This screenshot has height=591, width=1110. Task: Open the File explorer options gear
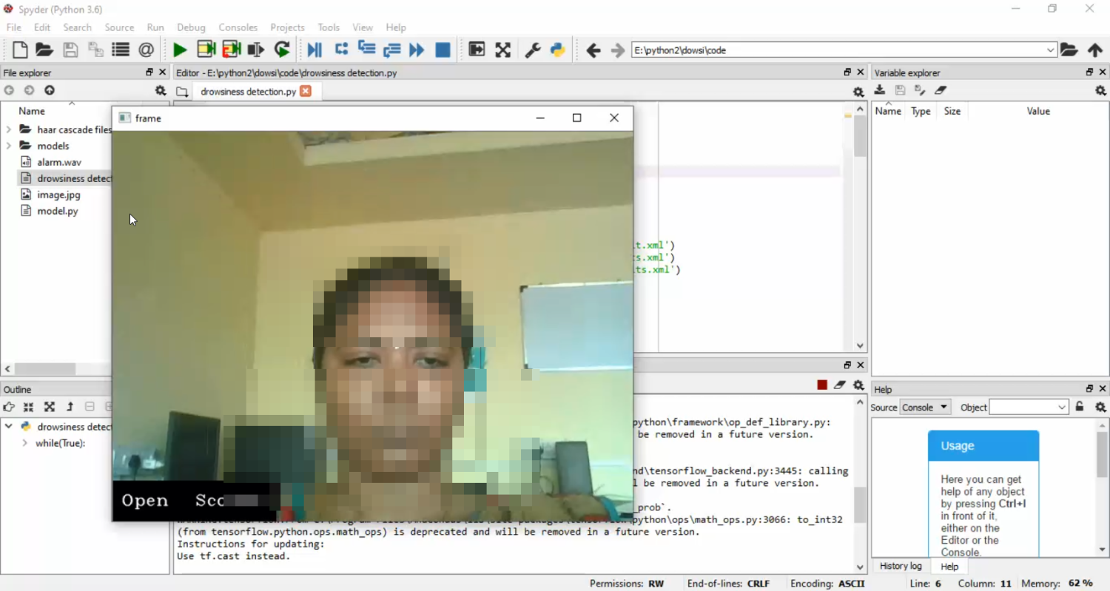161,90
